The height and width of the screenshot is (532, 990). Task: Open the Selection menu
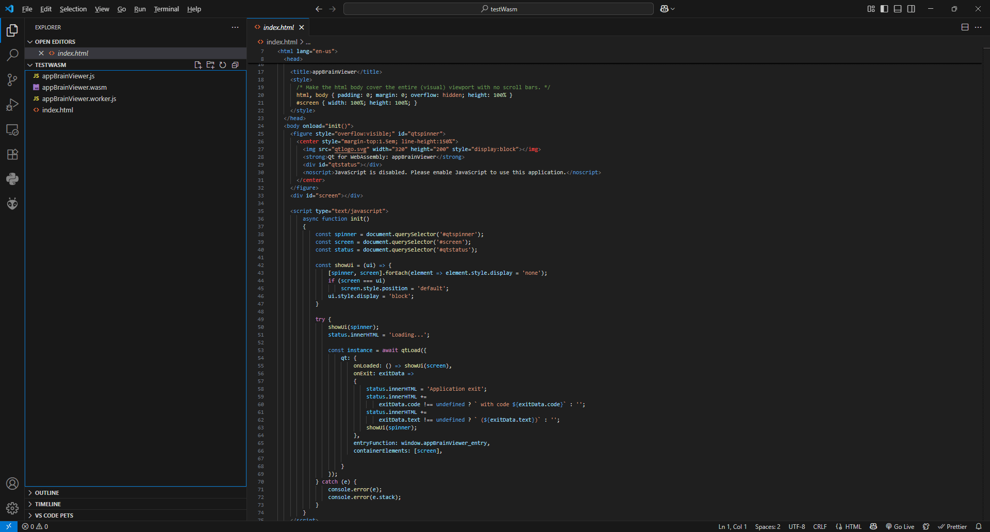point(73,9)
